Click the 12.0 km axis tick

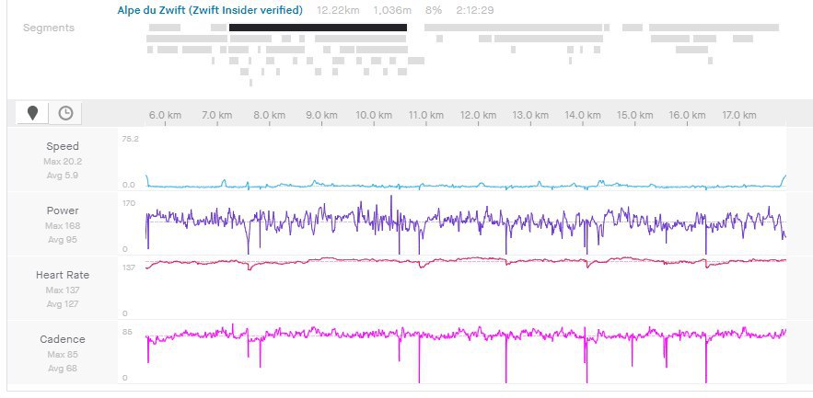click(x=478, y=115)
